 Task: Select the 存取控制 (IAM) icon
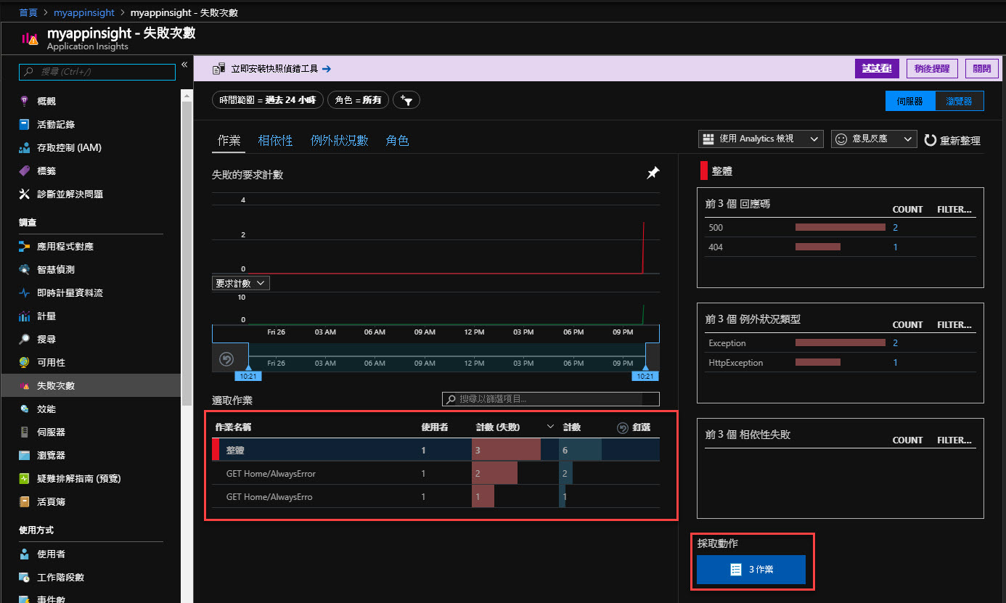click(x=25, y=147)
